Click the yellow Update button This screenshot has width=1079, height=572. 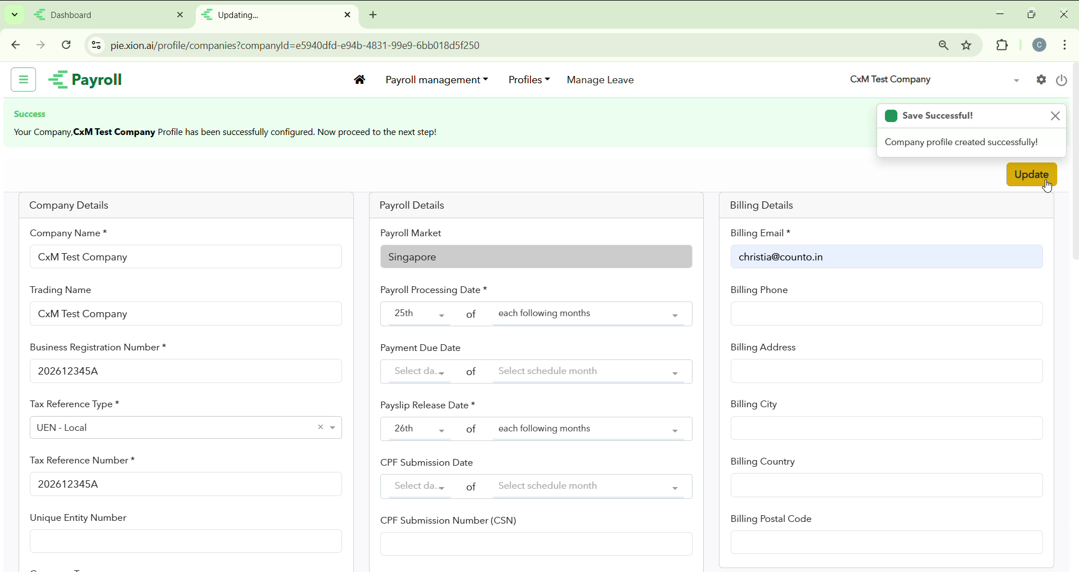tap(1031, 175)
